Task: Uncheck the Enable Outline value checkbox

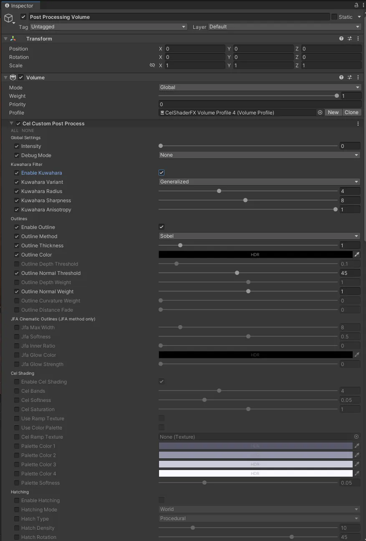Action: (x=162, y=227)
